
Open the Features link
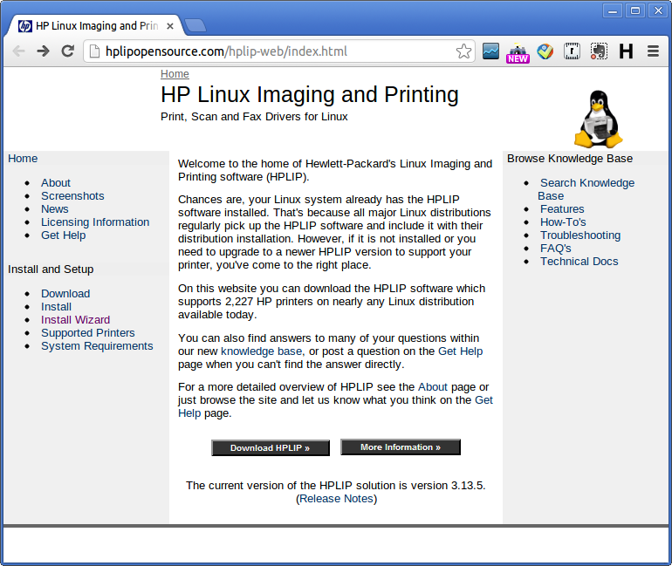(x=562, y=209)
